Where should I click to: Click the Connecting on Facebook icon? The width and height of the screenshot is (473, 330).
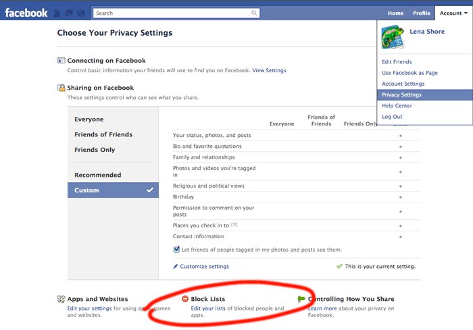[x=61, y=61]
